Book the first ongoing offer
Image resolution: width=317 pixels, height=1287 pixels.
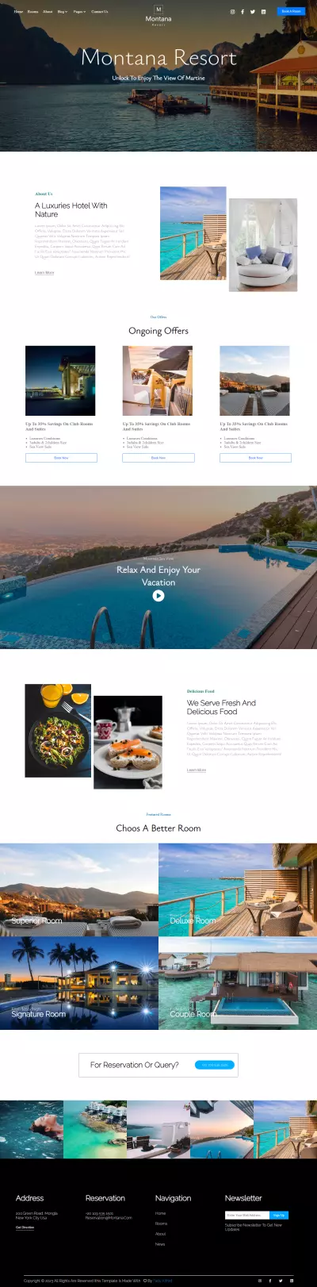(61, 458)
